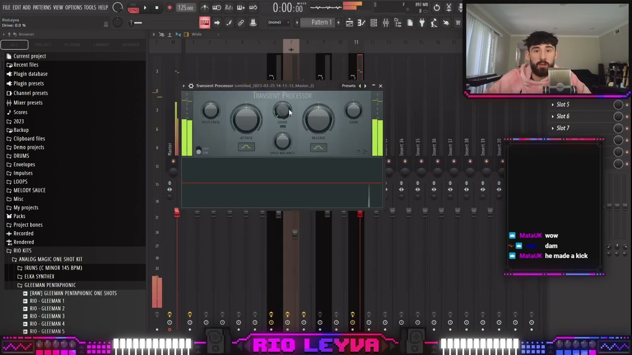Viewport: 632px width, 355px height.
Task: Click the shopping cart content library icon
Action: coord(458,23)
